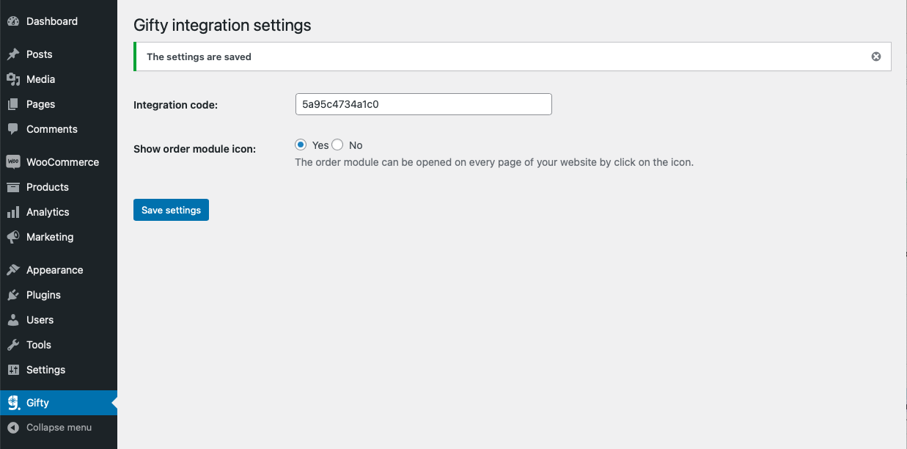Open the Products menu label
Screen dimensions: 907x449
point(48,187)
